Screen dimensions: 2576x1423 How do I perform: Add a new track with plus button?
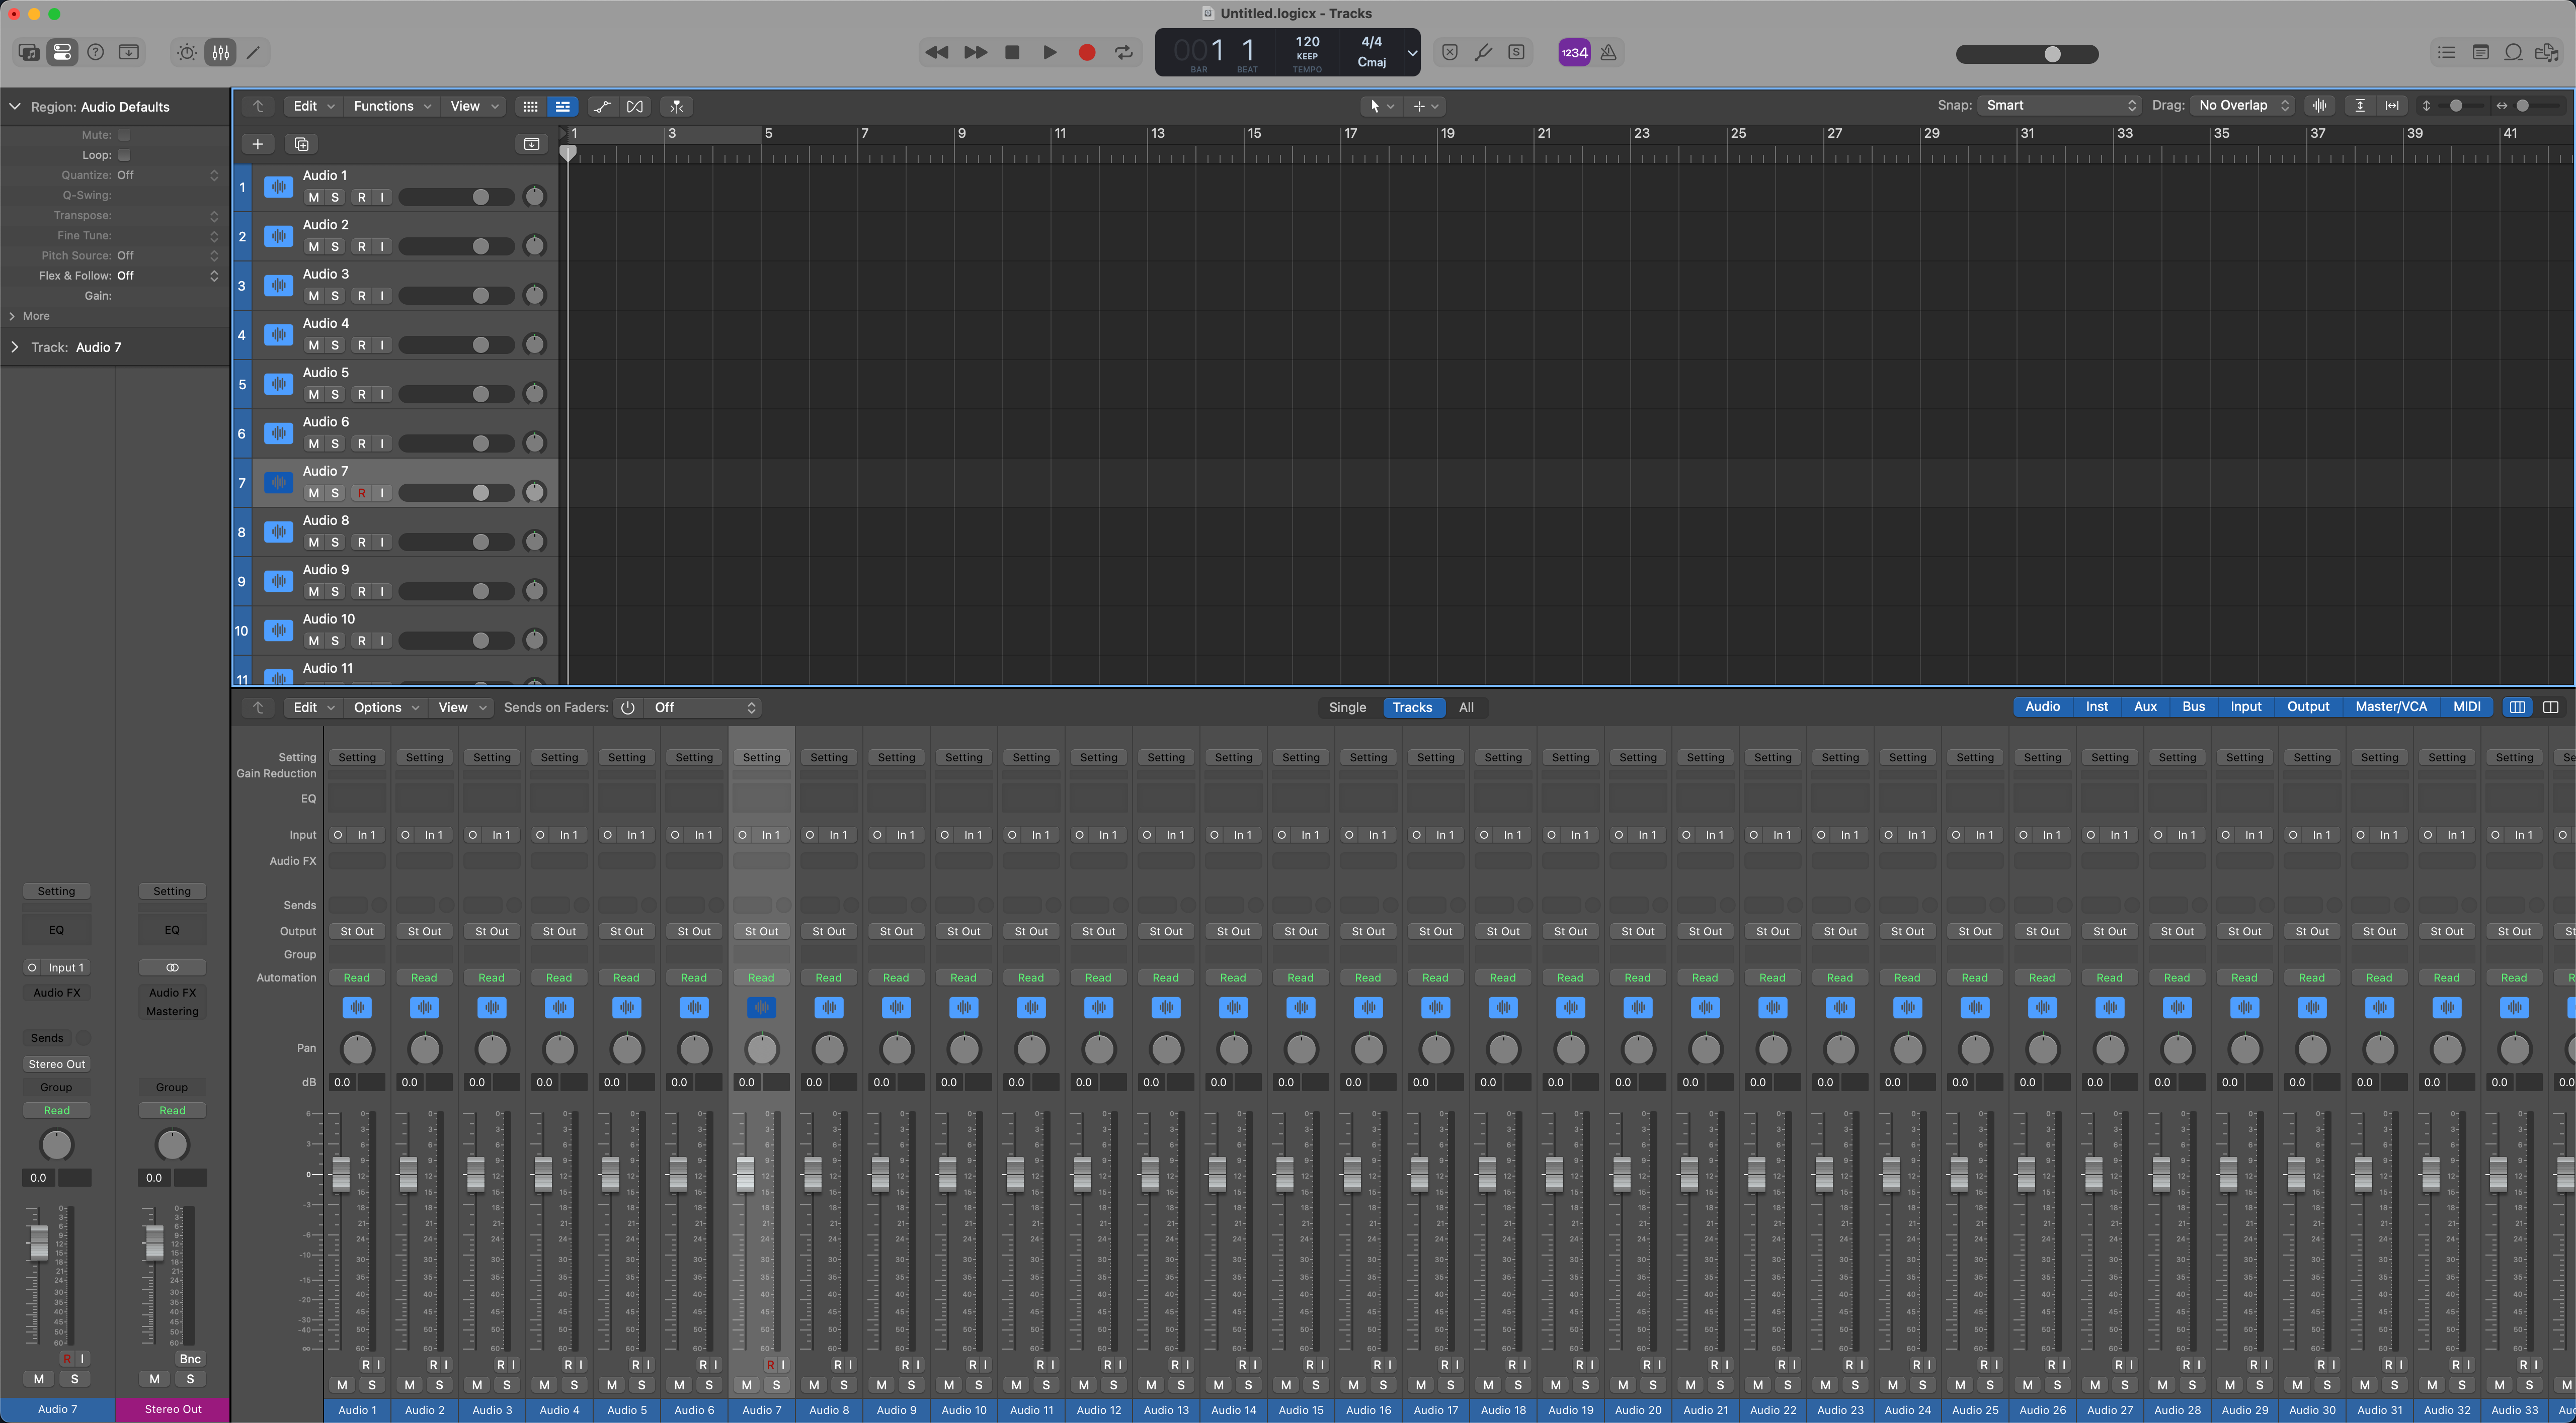[x=257, y=144]
